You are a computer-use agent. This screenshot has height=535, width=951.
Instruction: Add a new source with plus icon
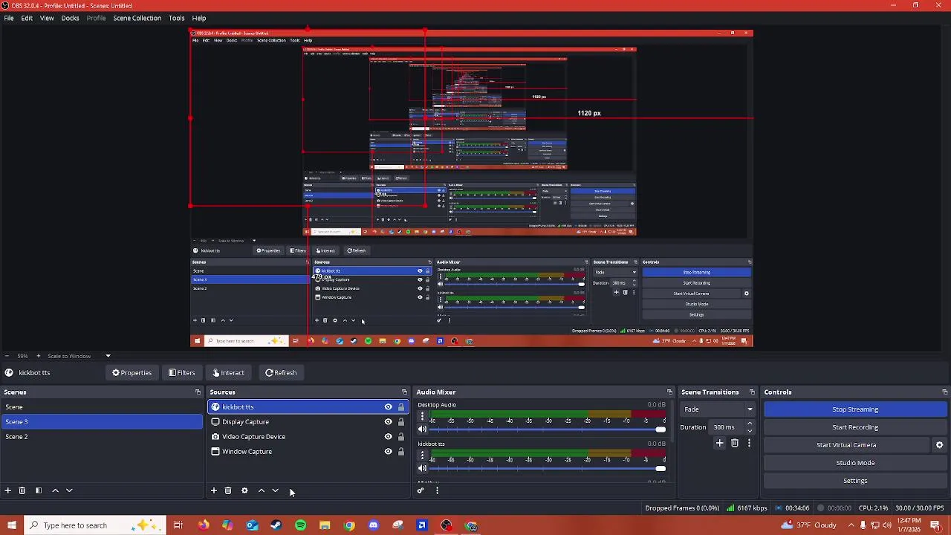(x=214, y=490)
